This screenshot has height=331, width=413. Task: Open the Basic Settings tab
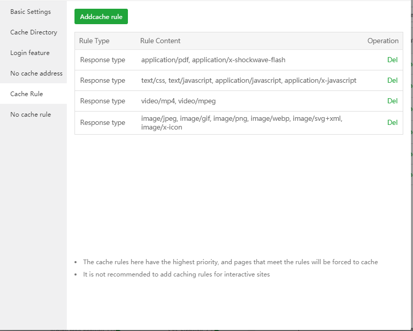pos(30,12)
